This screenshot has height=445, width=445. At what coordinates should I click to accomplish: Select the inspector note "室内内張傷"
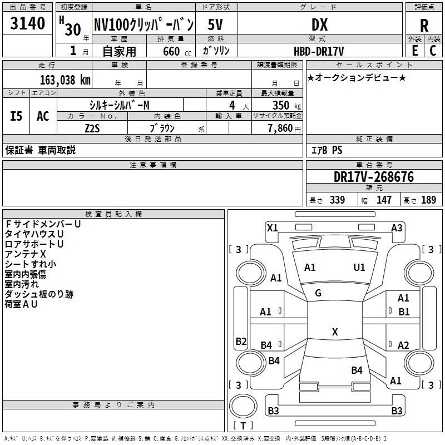25,274
